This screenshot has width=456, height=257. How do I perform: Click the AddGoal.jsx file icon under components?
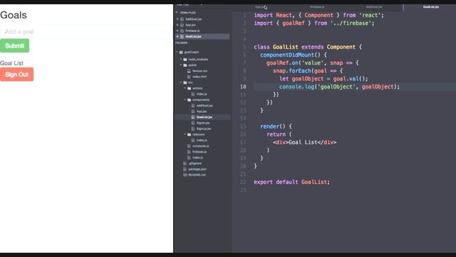pyautogui.click(x=193, y=106)
